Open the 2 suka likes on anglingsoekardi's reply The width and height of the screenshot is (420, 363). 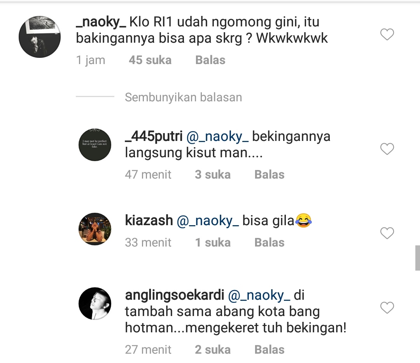pyautogui.click(x=213, y=350)
